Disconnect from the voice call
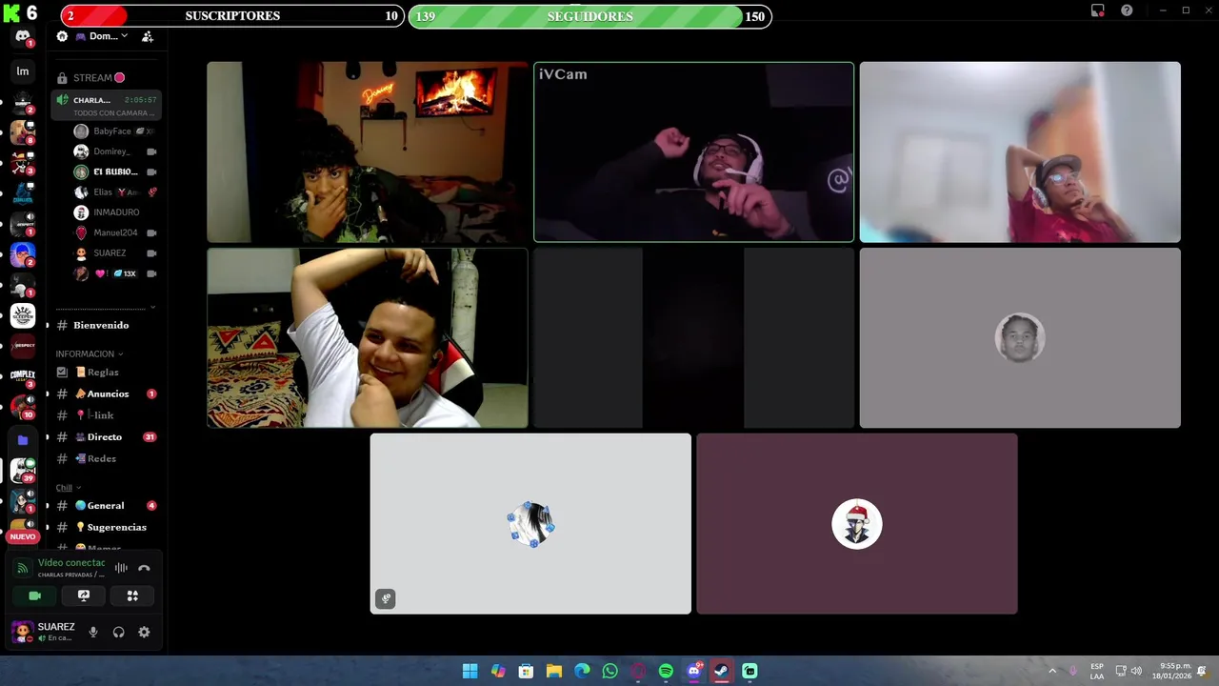The image size is (1219, 686). [144, 568]
